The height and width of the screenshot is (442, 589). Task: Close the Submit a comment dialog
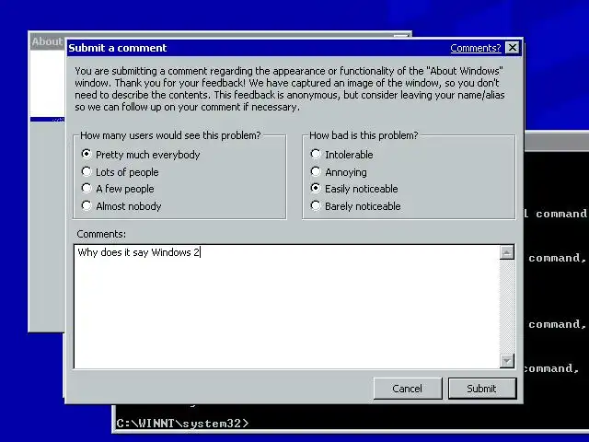coord(513,48)
